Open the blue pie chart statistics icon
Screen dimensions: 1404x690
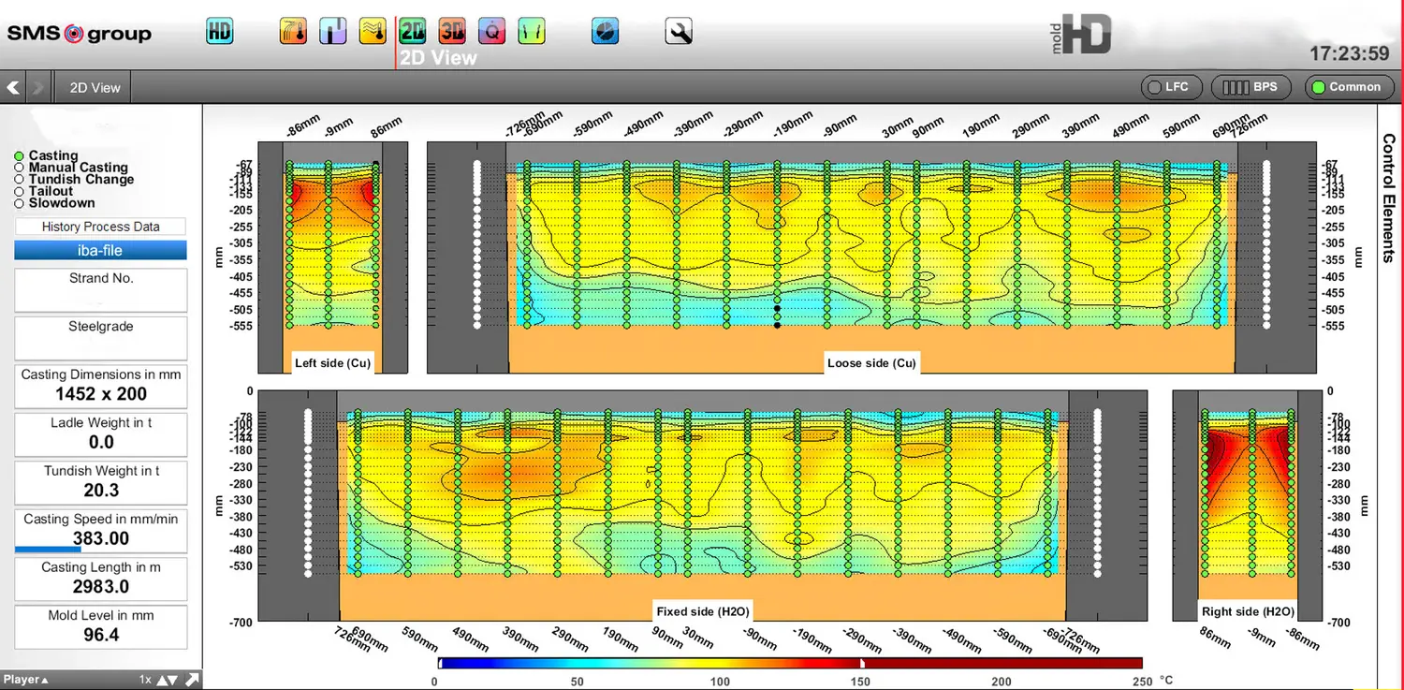click(606, 31)
